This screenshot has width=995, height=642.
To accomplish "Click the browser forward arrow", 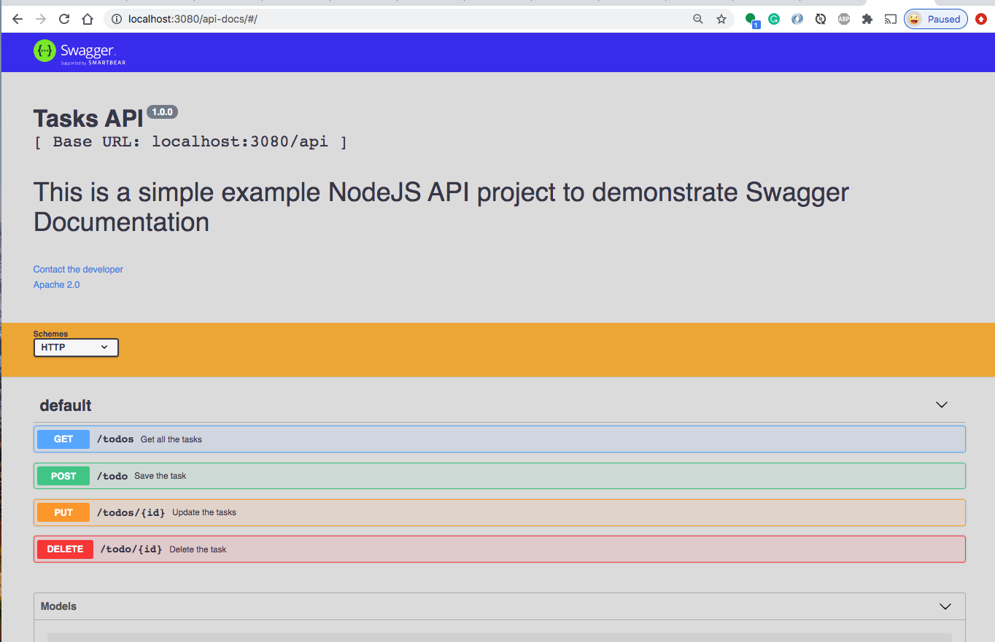I will click(41, 19).
